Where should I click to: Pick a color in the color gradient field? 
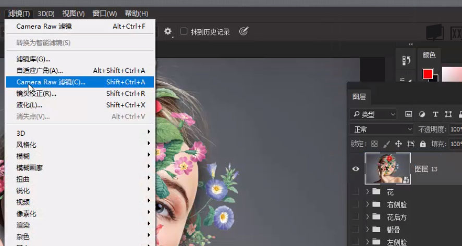(x=452, y=74)
